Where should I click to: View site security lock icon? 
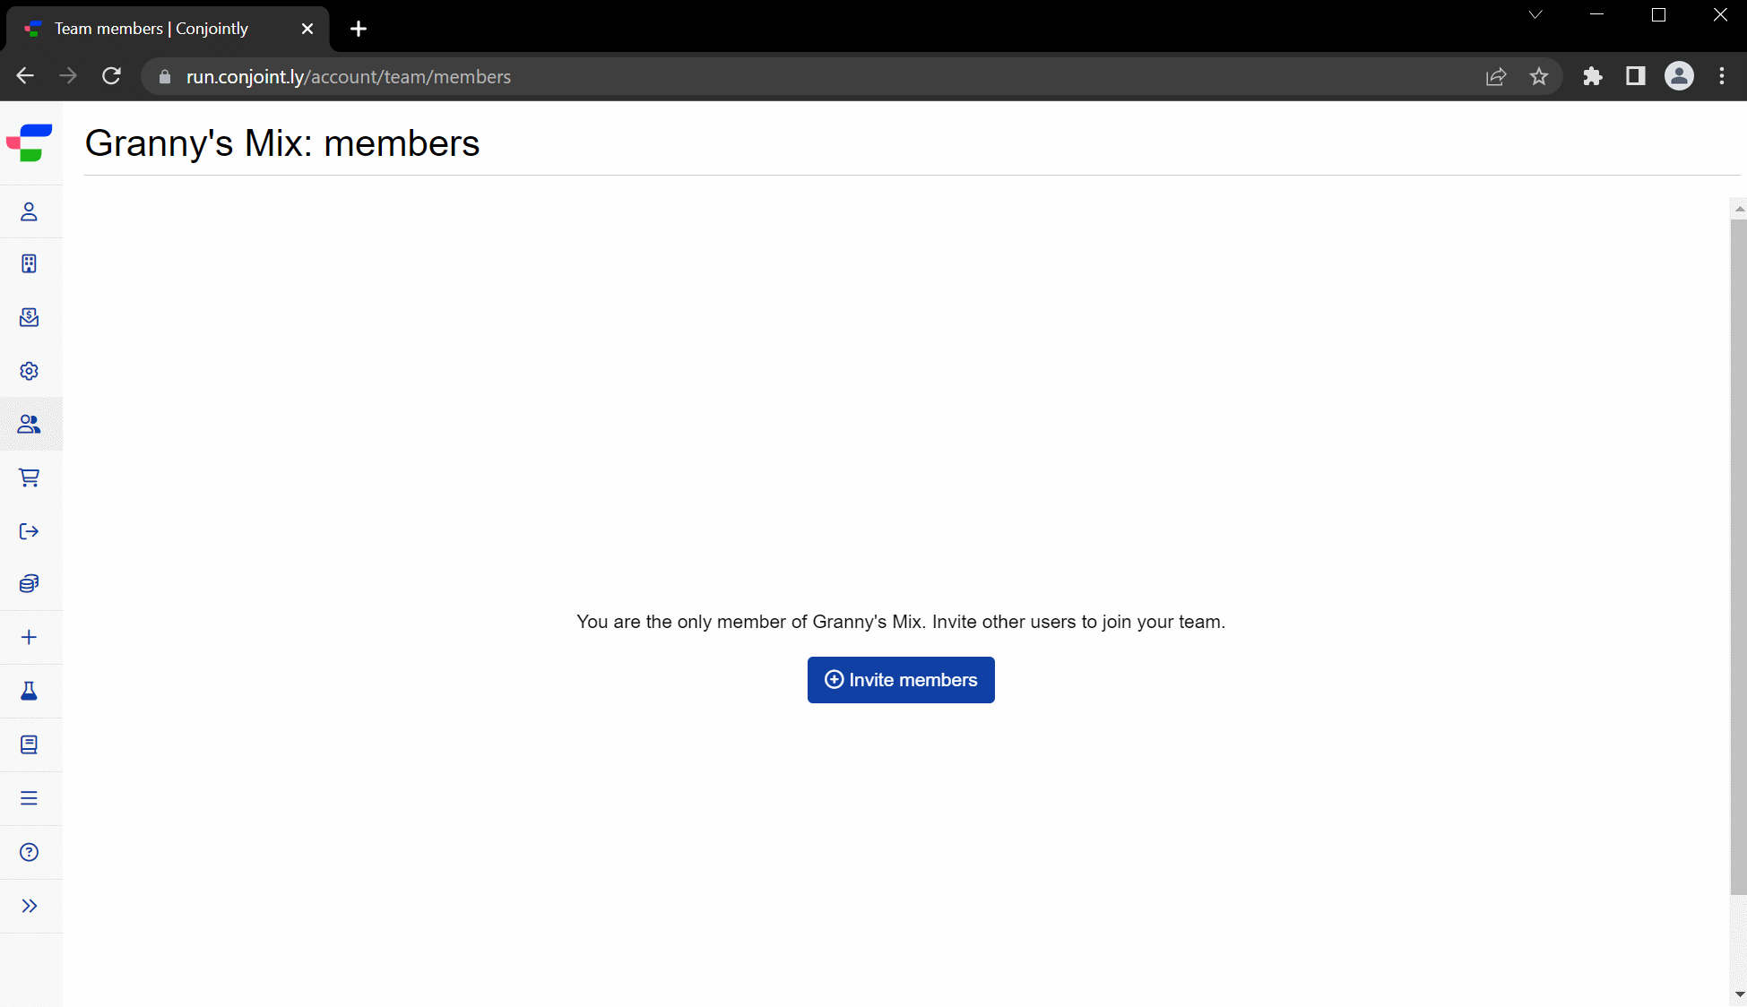pyautogui.click(x=165, y=77)
